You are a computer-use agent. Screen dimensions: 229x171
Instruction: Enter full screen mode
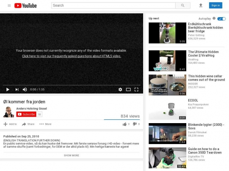136,89
